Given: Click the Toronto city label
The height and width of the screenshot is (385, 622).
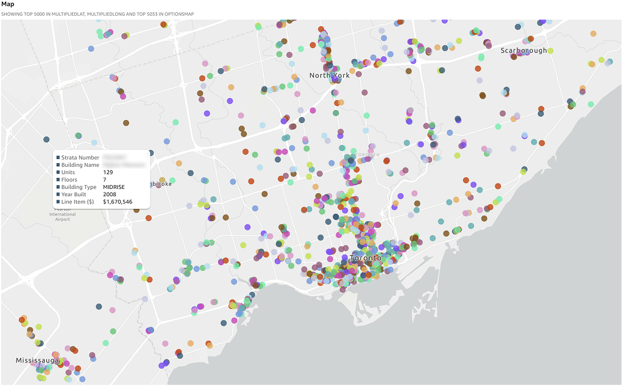Looking at the screenshot, I should (x=365, y=258).
